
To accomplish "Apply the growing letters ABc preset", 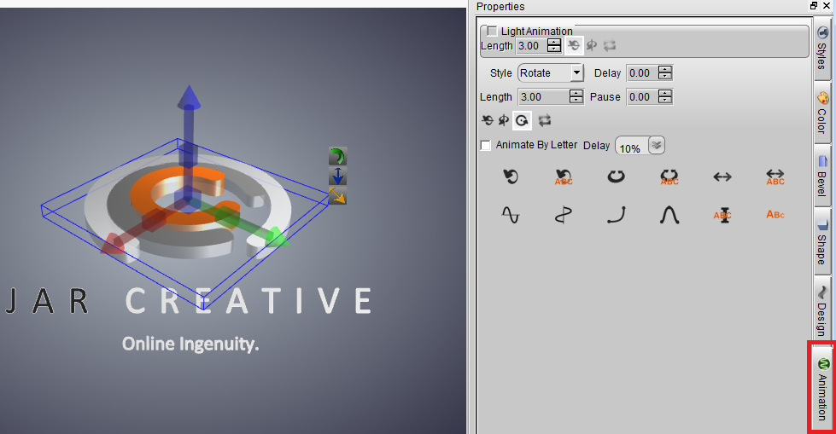I will click(x=775, y=215).
